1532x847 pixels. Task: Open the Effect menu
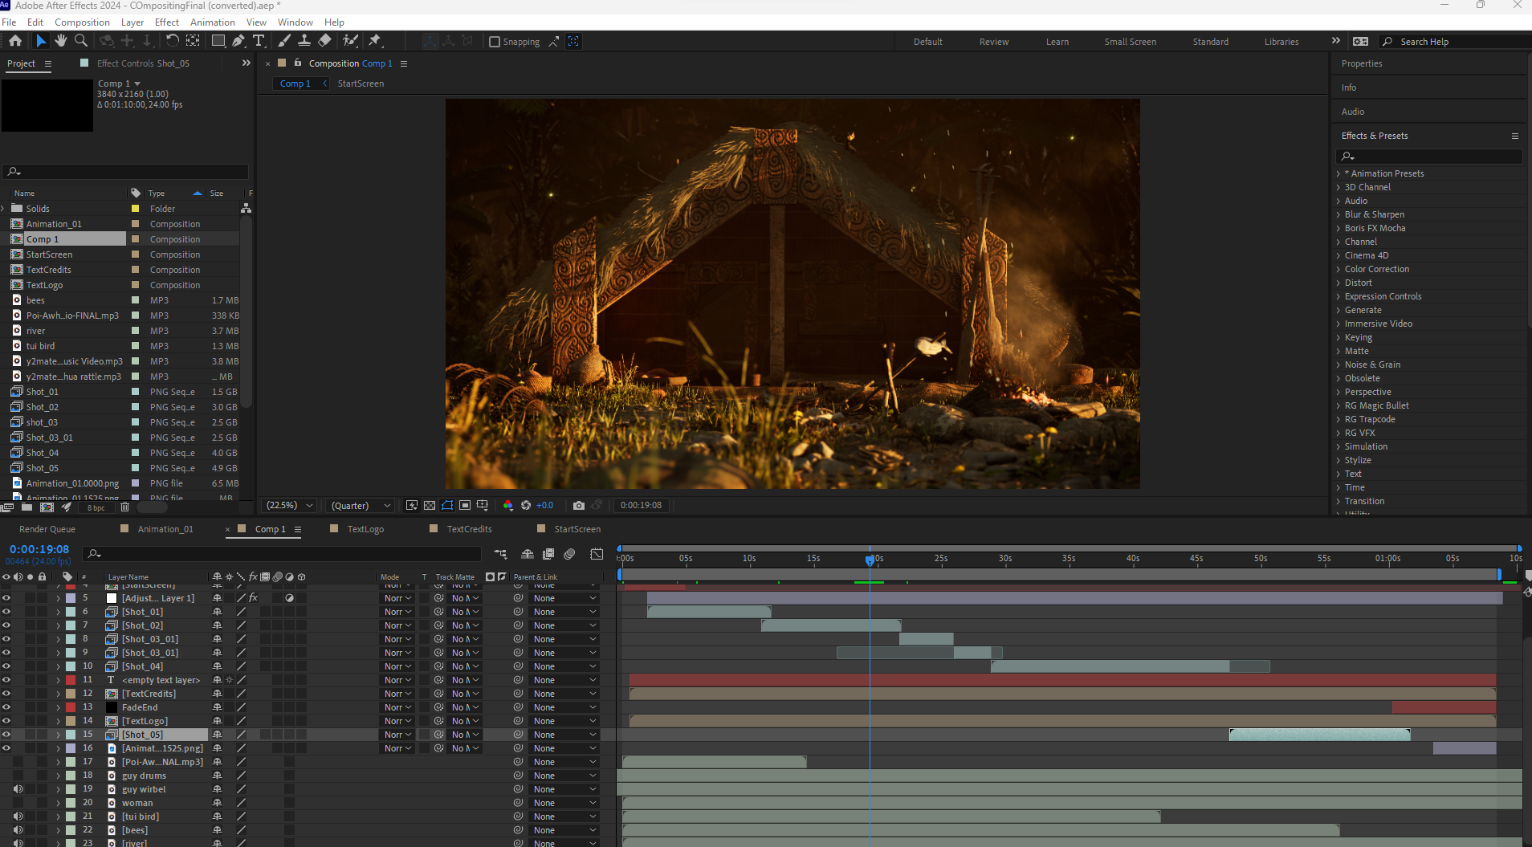pos(167,22)
